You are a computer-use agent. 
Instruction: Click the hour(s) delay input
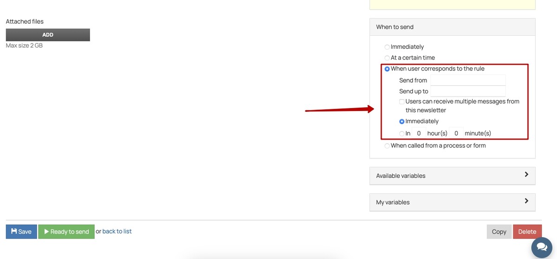coord(419,133)
